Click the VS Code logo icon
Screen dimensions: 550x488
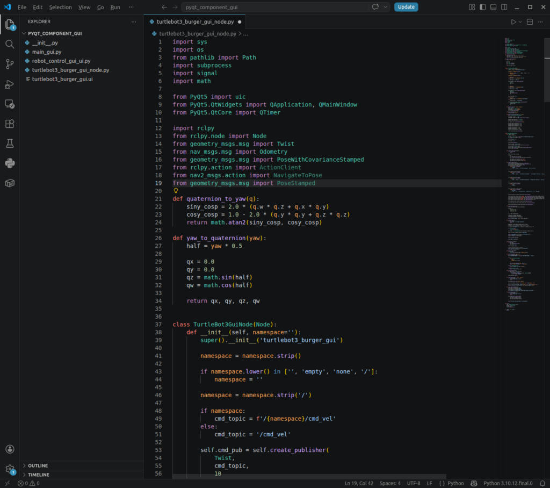[x=8, y=7]
